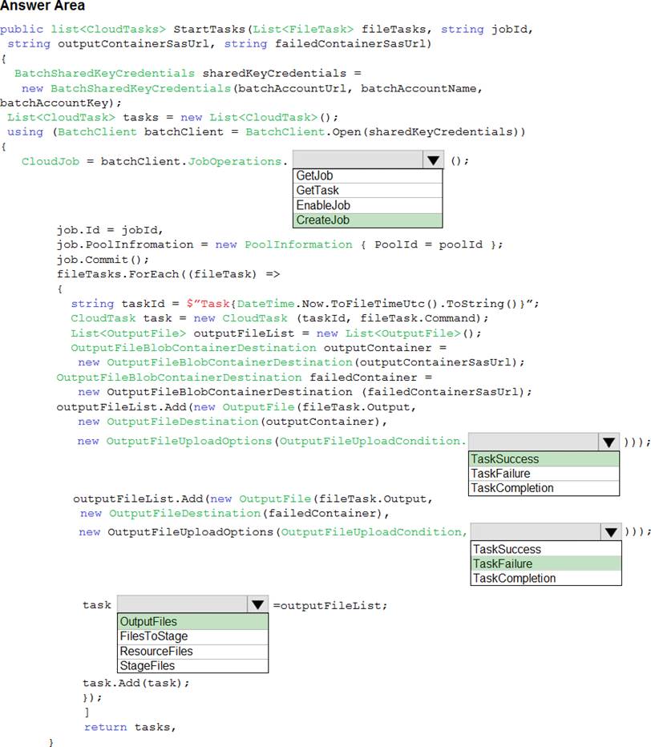Choose FilesToStage from task property list
The image size is (651, 747).
192,636
